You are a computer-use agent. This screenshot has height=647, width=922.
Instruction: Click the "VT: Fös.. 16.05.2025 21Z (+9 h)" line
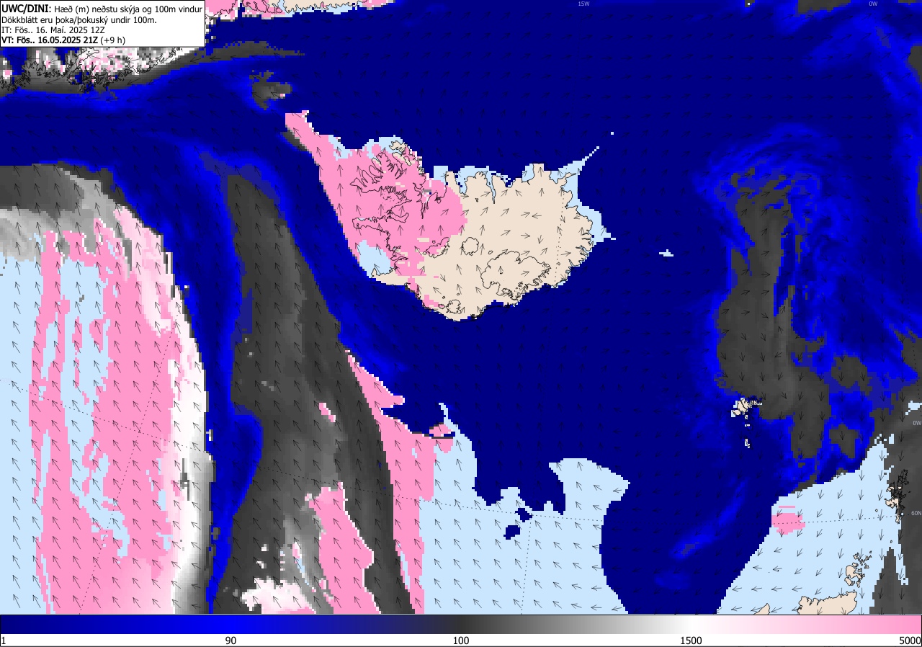pyautogui.click(x=63, y=40)
